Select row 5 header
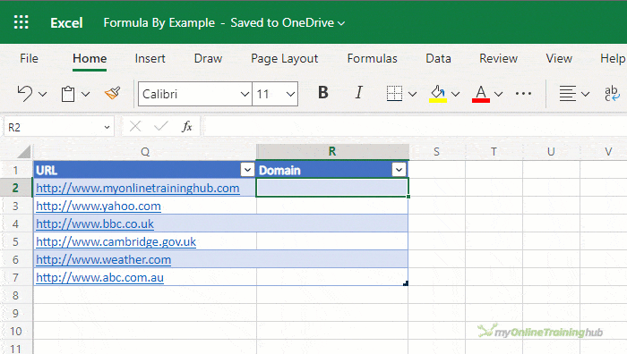Image resolution: width=627 pixels, height=354 pixels. pos(16,242)
